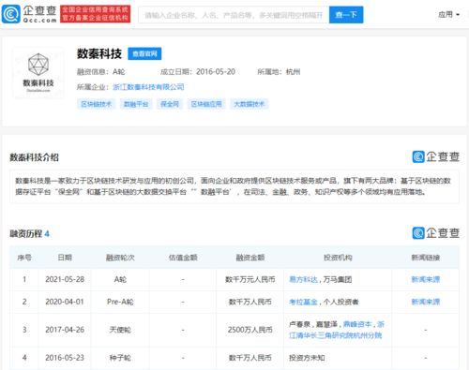Open the 考拉基金 investor link
Viewport: 469px width, 370px height.
click(x=303, y=302)
